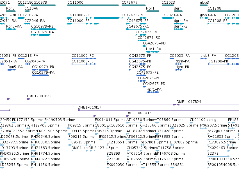The image size is (239, 169).
Task: Select the dgrn gene feature
Action: click(179, 11)
